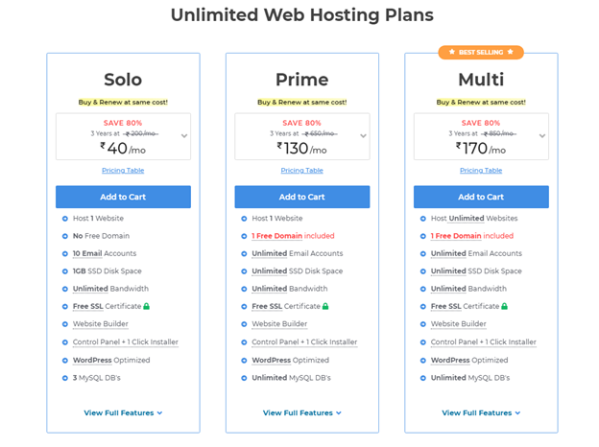Click bullet icon beside Prime's Unlimited Bandwidth

244,289
